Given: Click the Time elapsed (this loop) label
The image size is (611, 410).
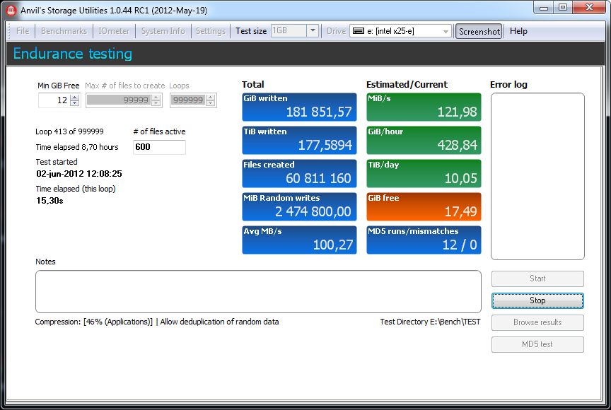Looking at the screenshot, I should 76,189.
